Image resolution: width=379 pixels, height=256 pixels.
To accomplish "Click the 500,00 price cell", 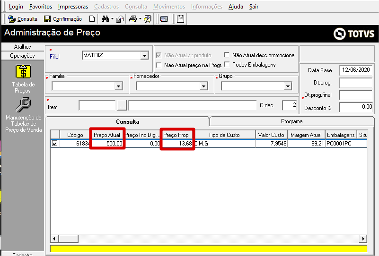I will tap(107, 143).
